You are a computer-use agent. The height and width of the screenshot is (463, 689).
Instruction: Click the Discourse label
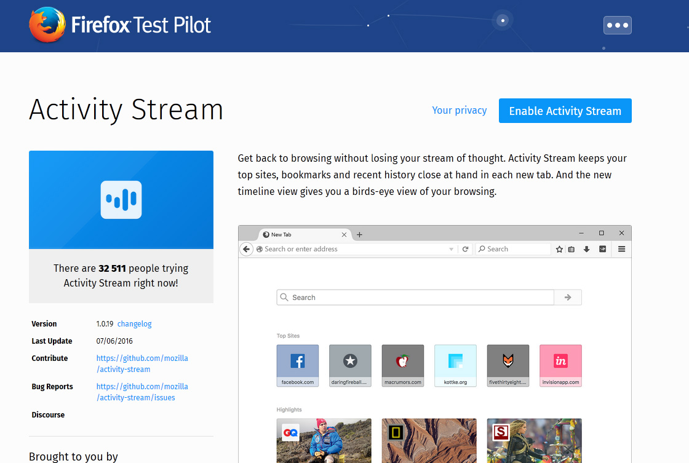pos(48,414)
